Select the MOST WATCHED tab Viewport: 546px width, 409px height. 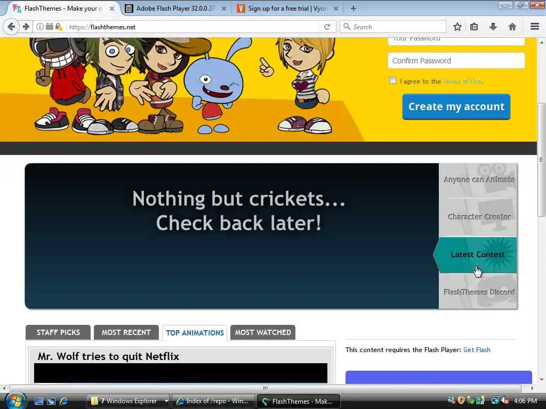click(263, 332)
